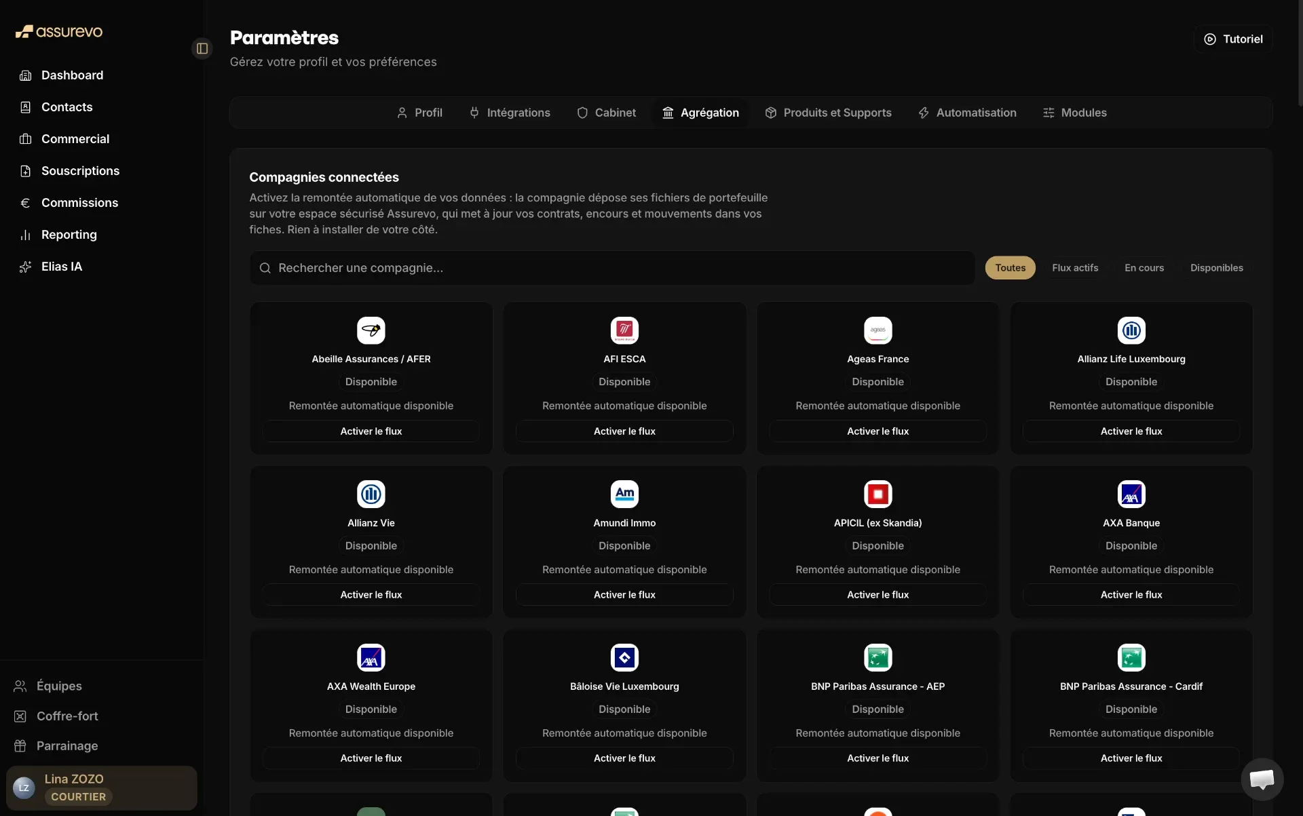Click the Coffre-fort vault icon
The width and height of the screenshot is (1303, 816).
point(20,716)
